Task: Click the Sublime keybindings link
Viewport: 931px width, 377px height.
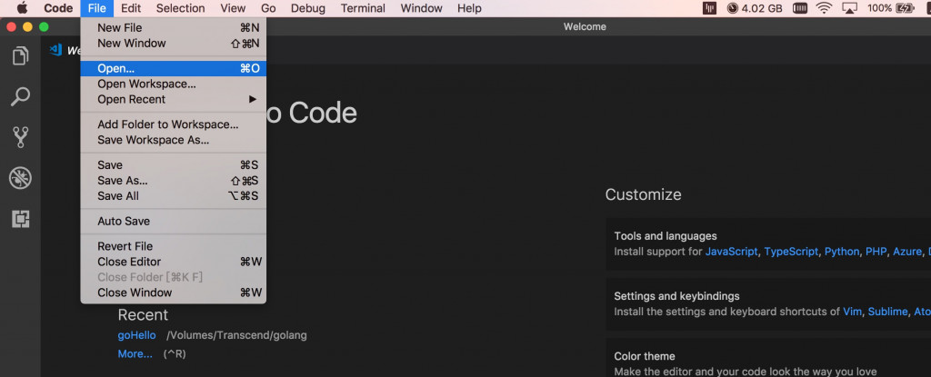Action: pyautogui.click(x=887, y=312)
